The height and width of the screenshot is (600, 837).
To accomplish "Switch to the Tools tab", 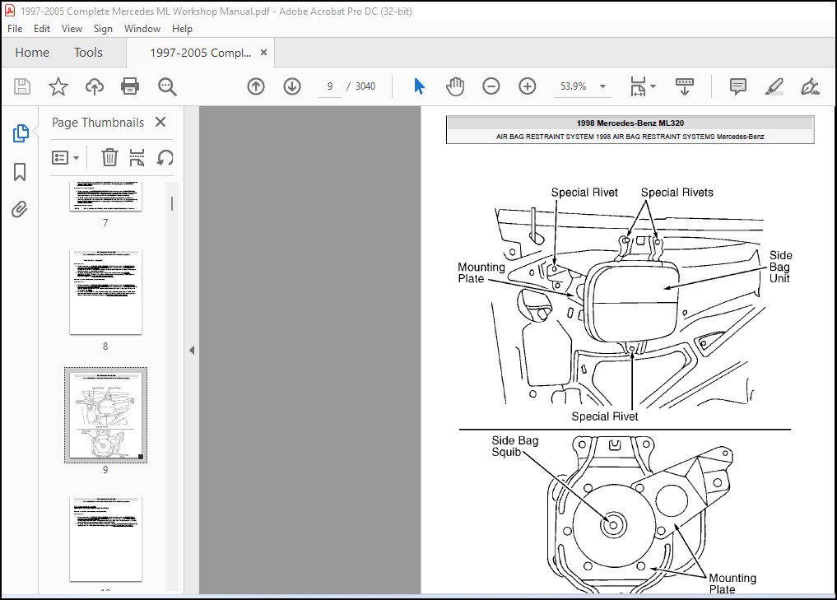I will coord(88,53).
